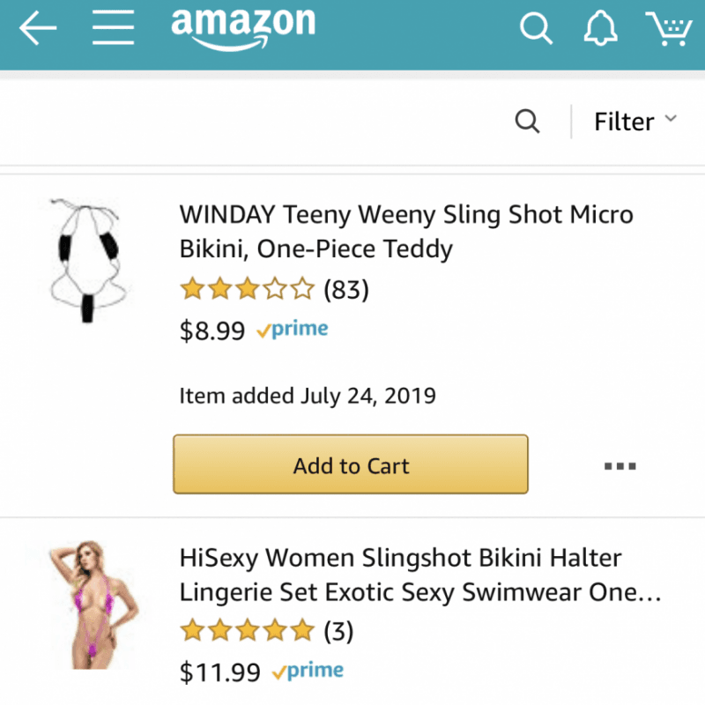The width and height of the screenshot is (705, 705).
Task: Tap the $11.99 price
Action: (x=219, y=673)
